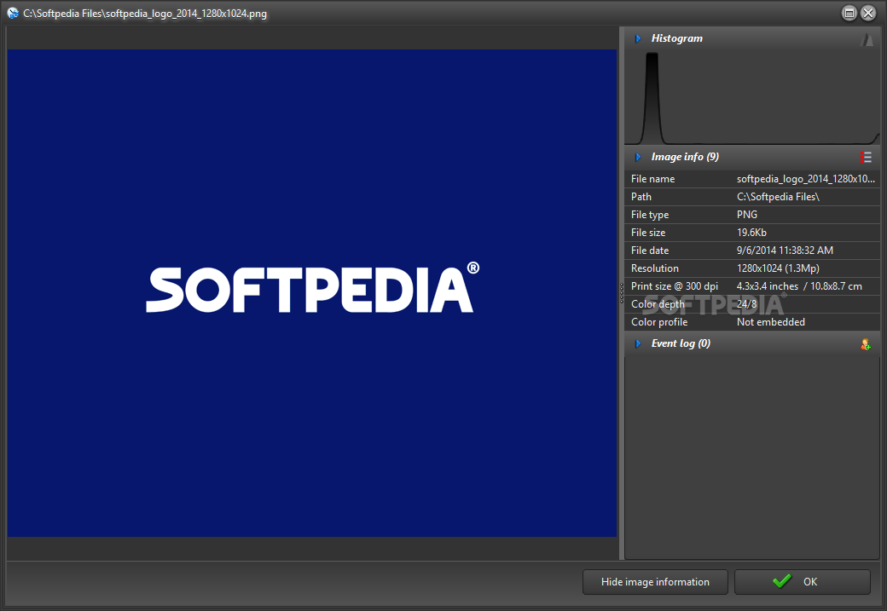Click the Print size @ 300 dpi label

(x=675, y=286)
